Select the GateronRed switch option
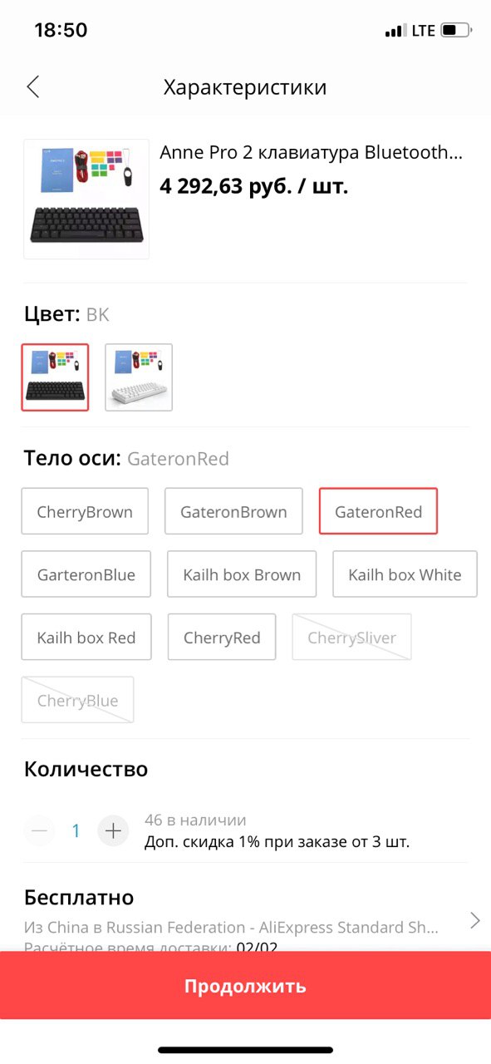The width and height of the screenshot is (491, 1064). [378, 511]
